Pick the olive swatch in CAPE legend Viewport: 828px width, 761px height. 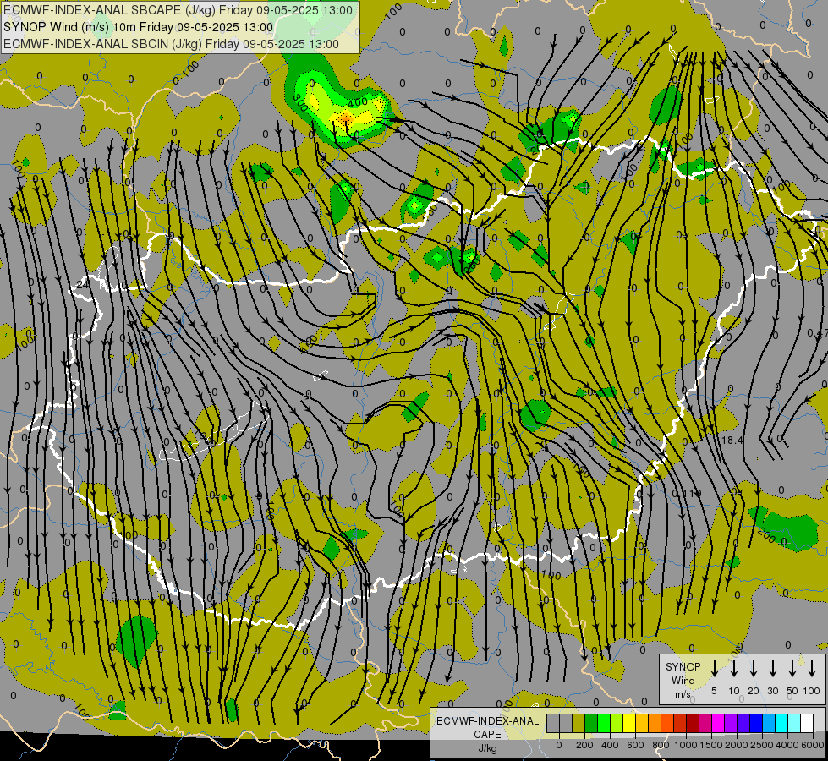point(579,724)
